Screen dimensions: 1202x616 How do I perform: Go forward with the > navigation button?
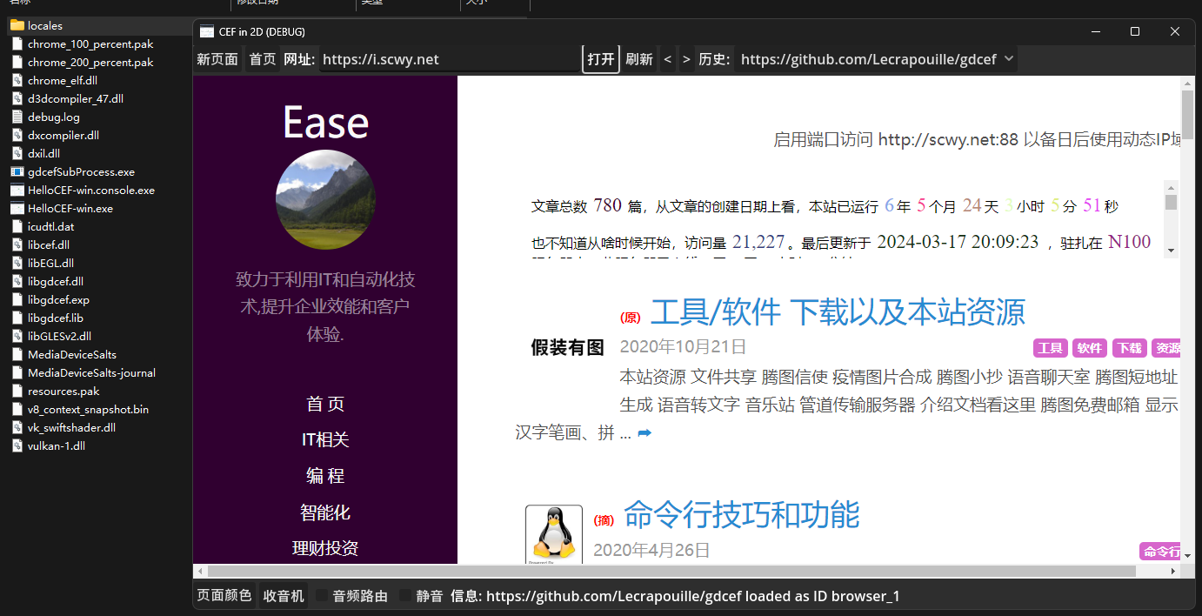click(x=686, y=59)
